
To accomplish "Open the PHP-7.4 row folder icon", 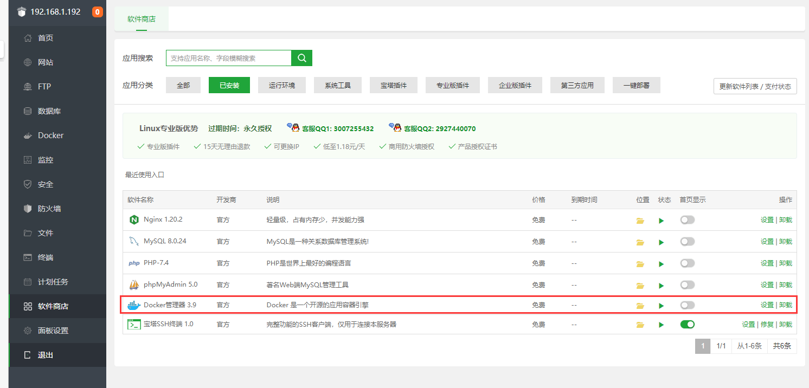I will click(640, 264).
